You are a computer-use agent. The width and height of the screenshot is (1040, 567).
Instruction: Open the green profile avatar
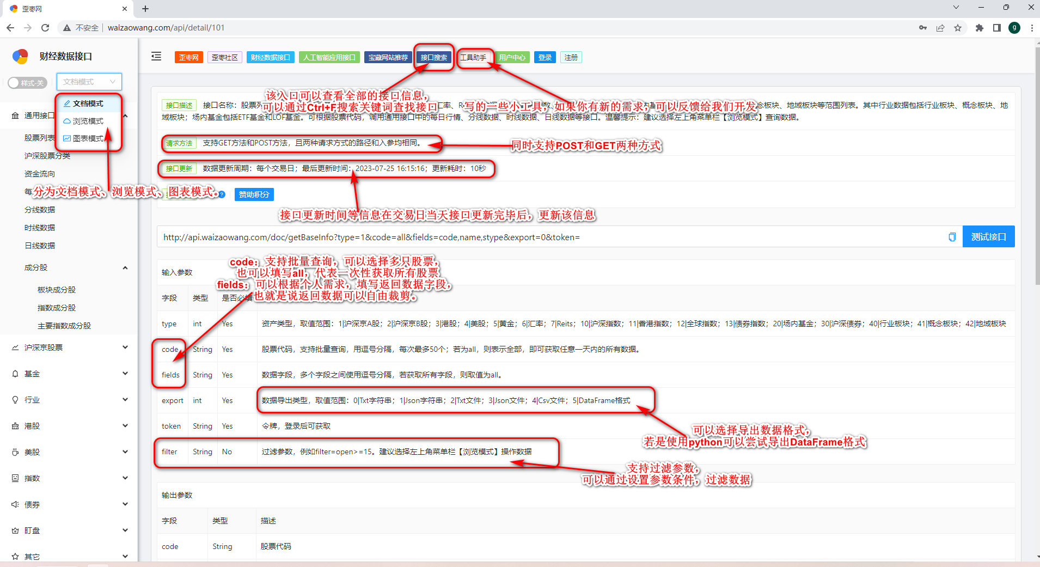click(1014, 28)
